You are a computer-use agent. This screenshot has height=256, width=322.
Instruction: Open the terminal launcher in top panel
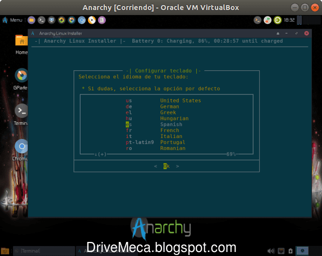point(41,20)
